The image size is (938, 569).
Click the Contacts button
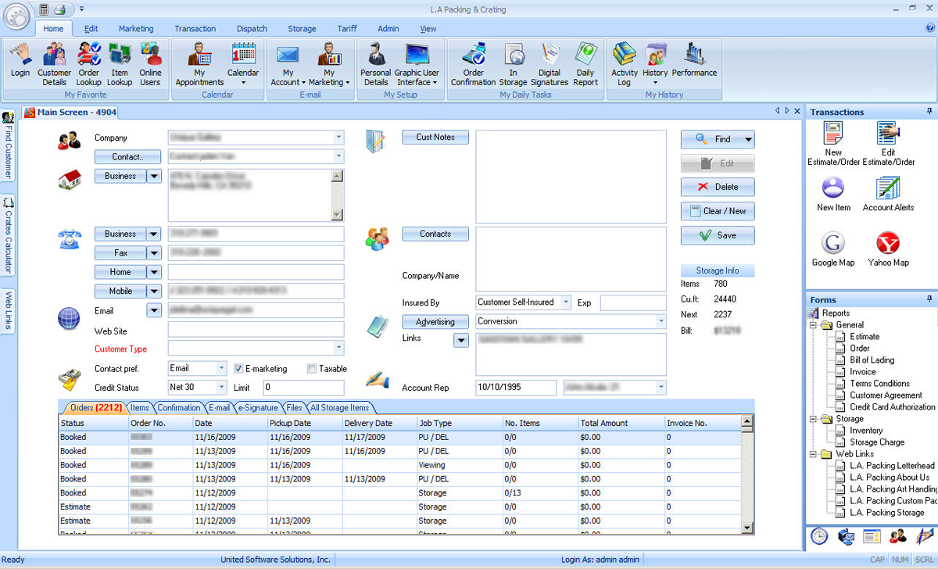pos(435,234)
